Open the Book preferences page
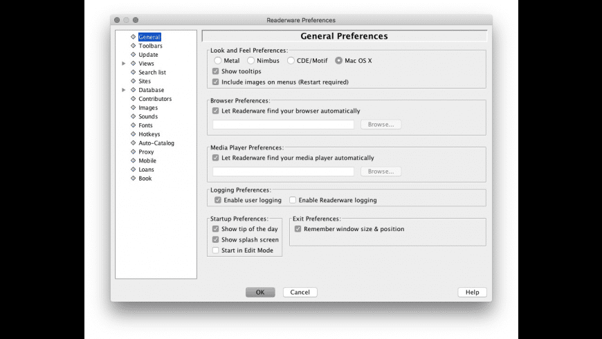The image size is (602, 339). (145, 178)
